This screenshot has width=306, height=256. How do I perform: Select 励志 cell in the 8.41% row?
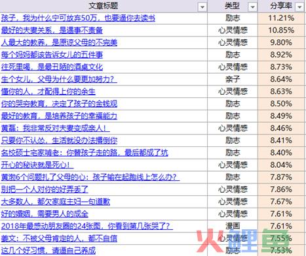233,140
